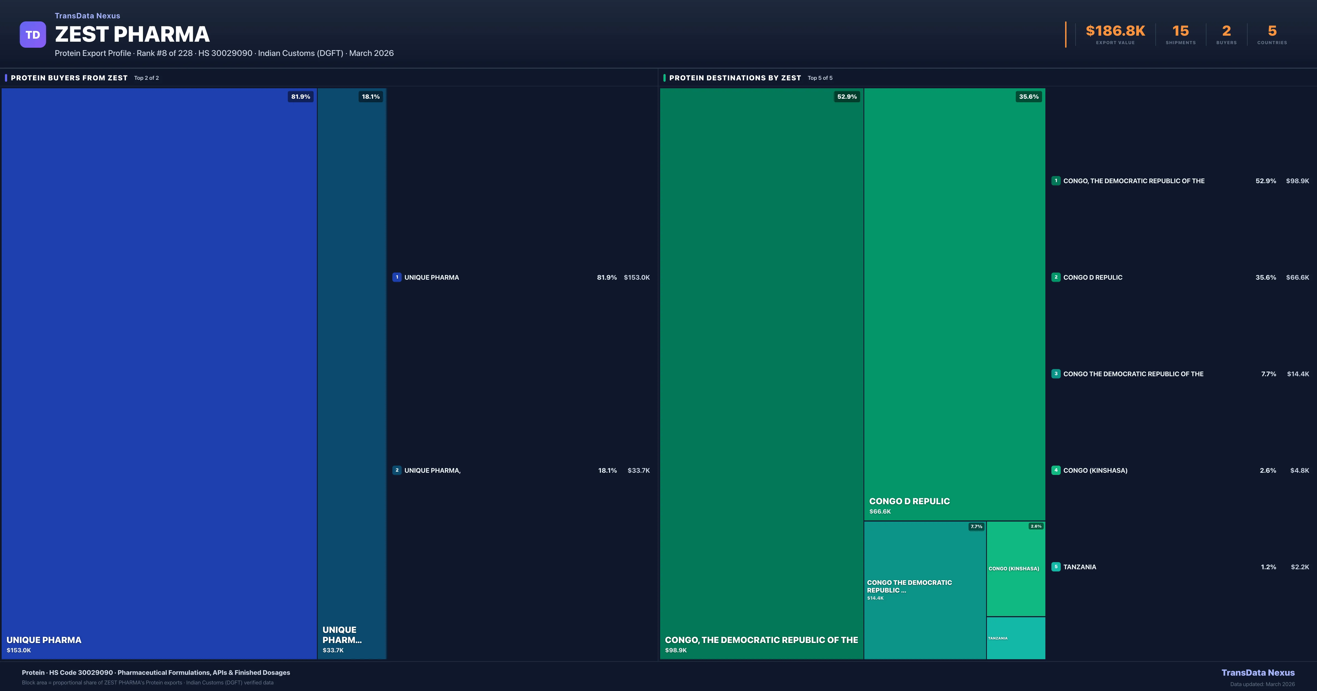
Task: Switch to PROTEIN BUYERS FROM ZEST panel
Action: [69, 78]
